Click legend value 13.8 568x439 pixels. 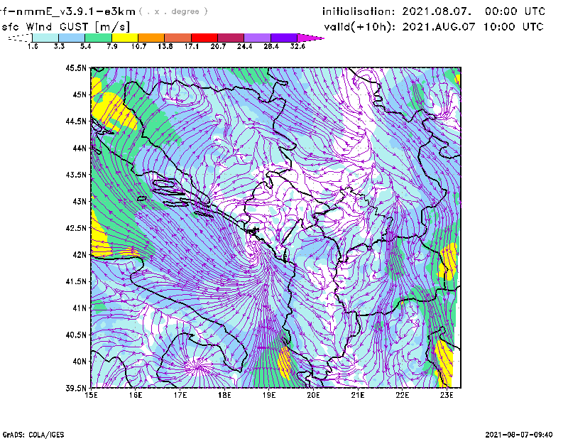coord(165,46)
